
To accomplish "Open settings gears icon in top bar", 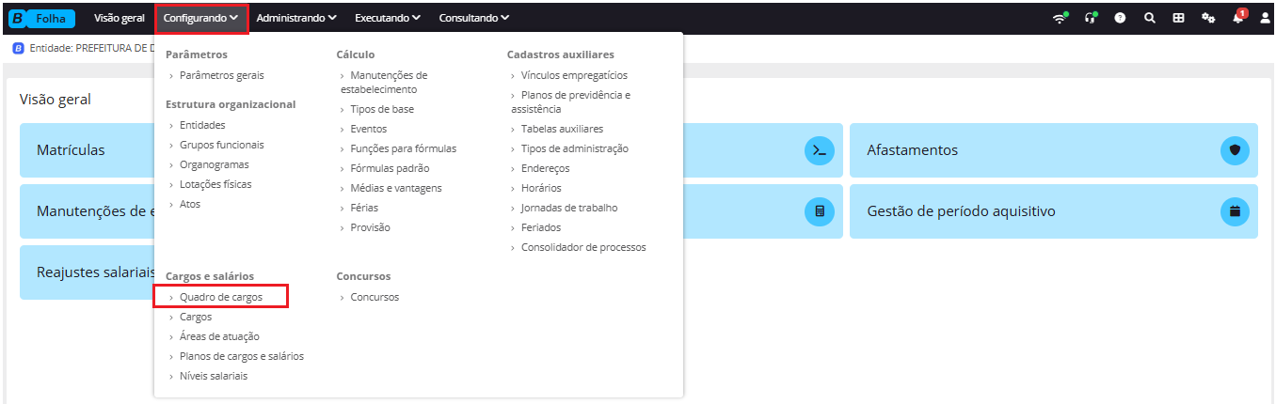I will coord(1208,18).
